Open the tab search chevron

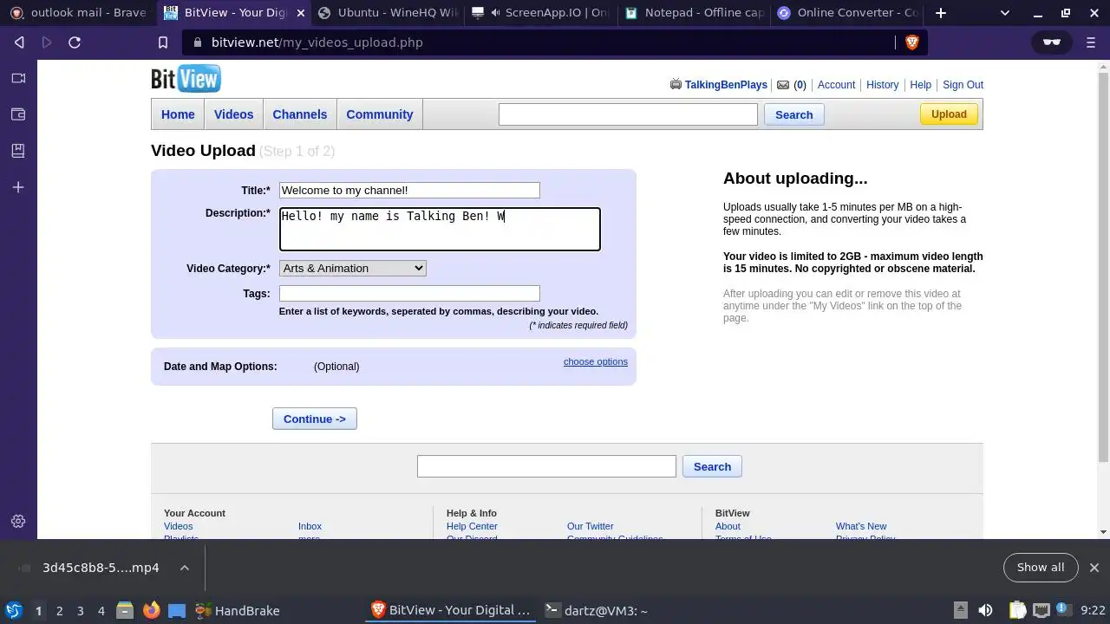[1005, 13]
